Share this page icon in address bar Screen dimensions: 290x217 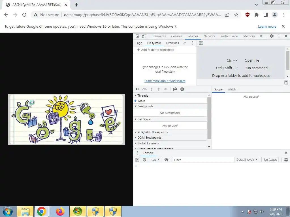(227, 15)
